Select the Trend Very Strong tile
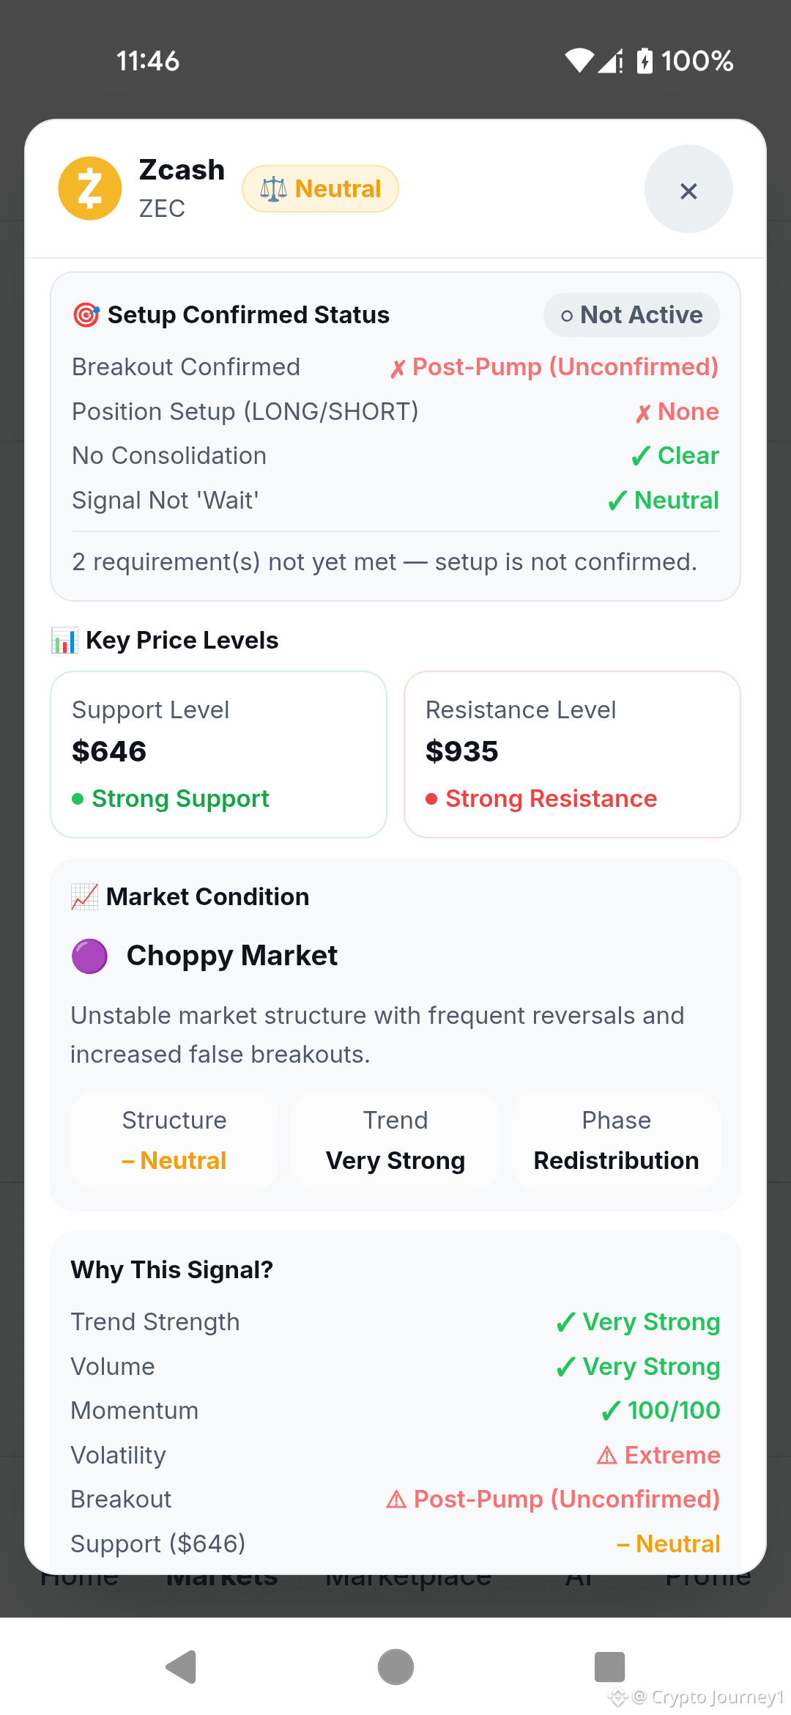Screen dimensions: 791x1715 click(x=395, y=1140)
